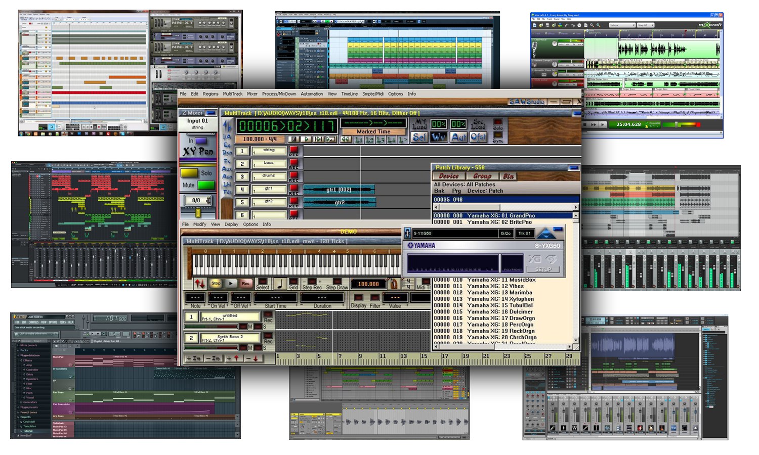Viewport: 759px width, 455px height.
Task: Click the Z Mixer fader handle
Action: tap(197, 213)
